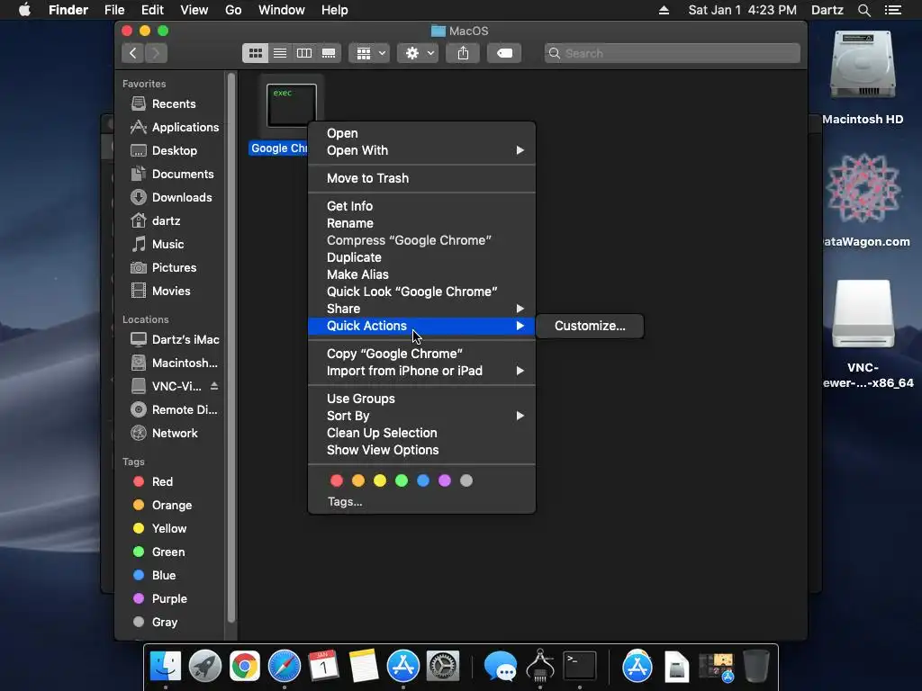Apply yellow tag dot in context menu
The image size is (922, 691).
[x=380, y=480]
